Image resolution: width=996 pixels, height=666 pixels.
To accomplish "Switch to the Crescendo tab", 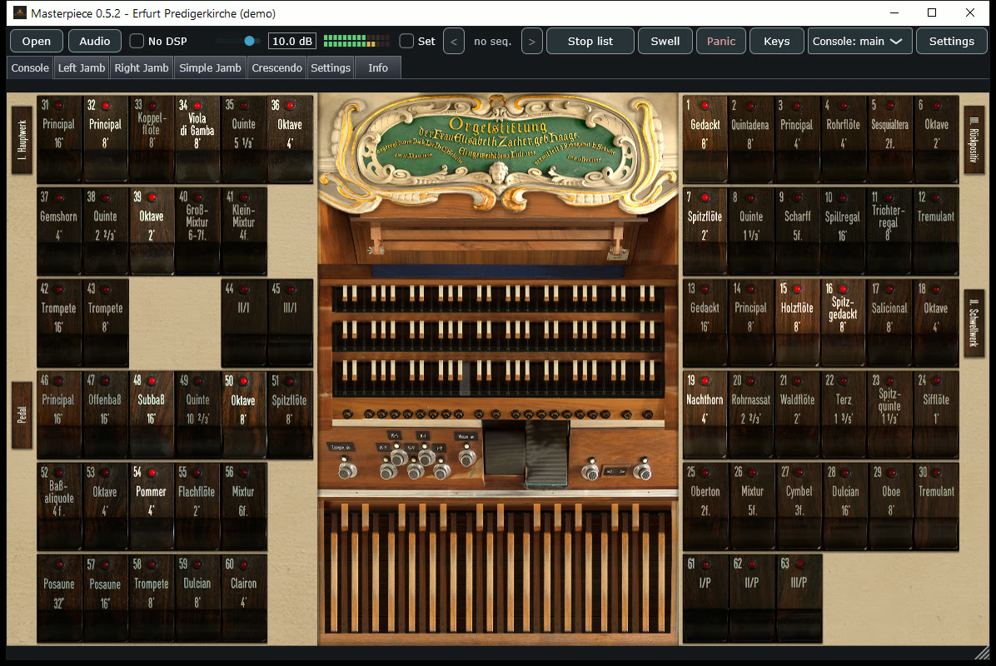I will pos(276,68).
